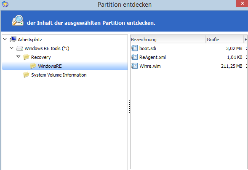The image size is (248, 170).
Task: Click the Arbeitsplatz computer icon
Action: (x=13, y=39)
